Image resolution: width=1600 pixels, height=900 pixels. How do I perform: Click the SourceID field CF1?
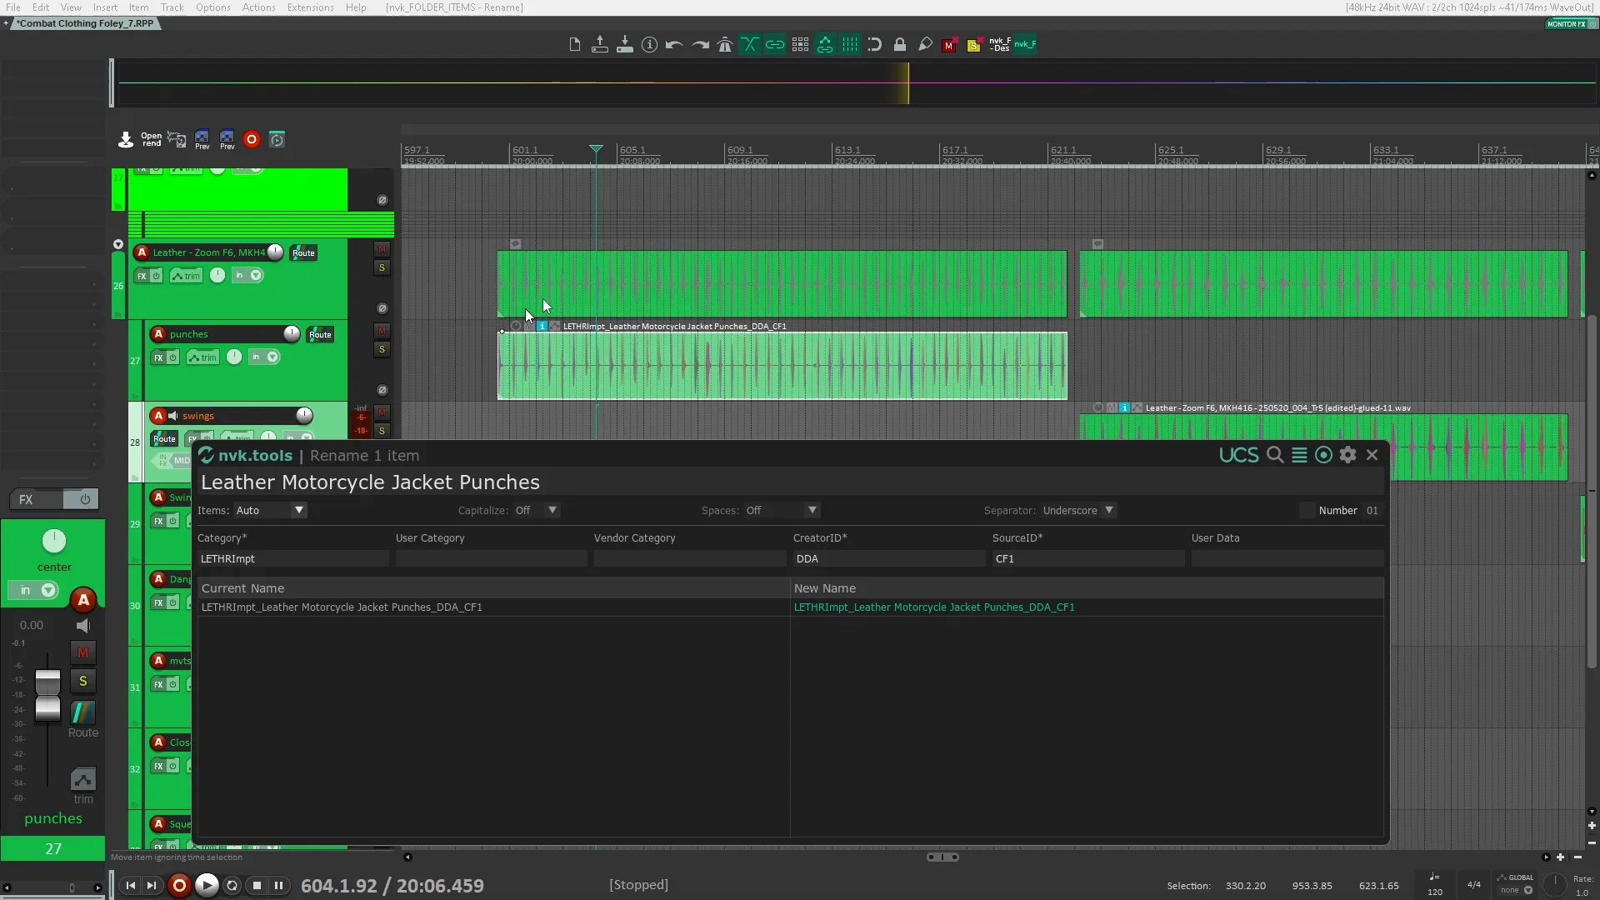[x=1088, y=559]
